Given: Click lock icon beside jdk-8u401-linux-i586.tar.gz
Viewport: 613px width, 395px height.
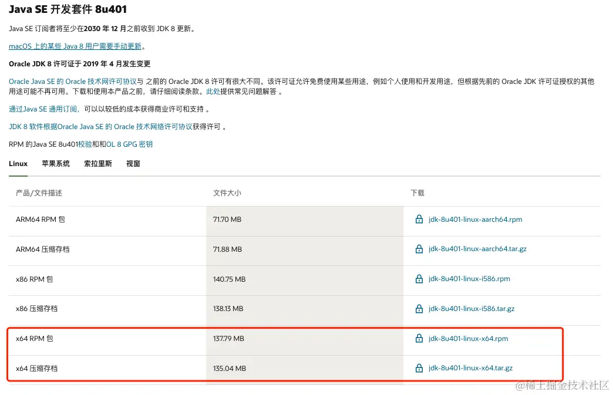Looking at the screenshot, I should coord(419,309).
